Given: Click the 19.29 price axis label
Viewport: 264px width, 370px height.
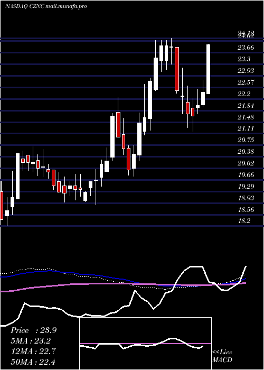Looking at the screenshot, I should click(x=246, y=187).
